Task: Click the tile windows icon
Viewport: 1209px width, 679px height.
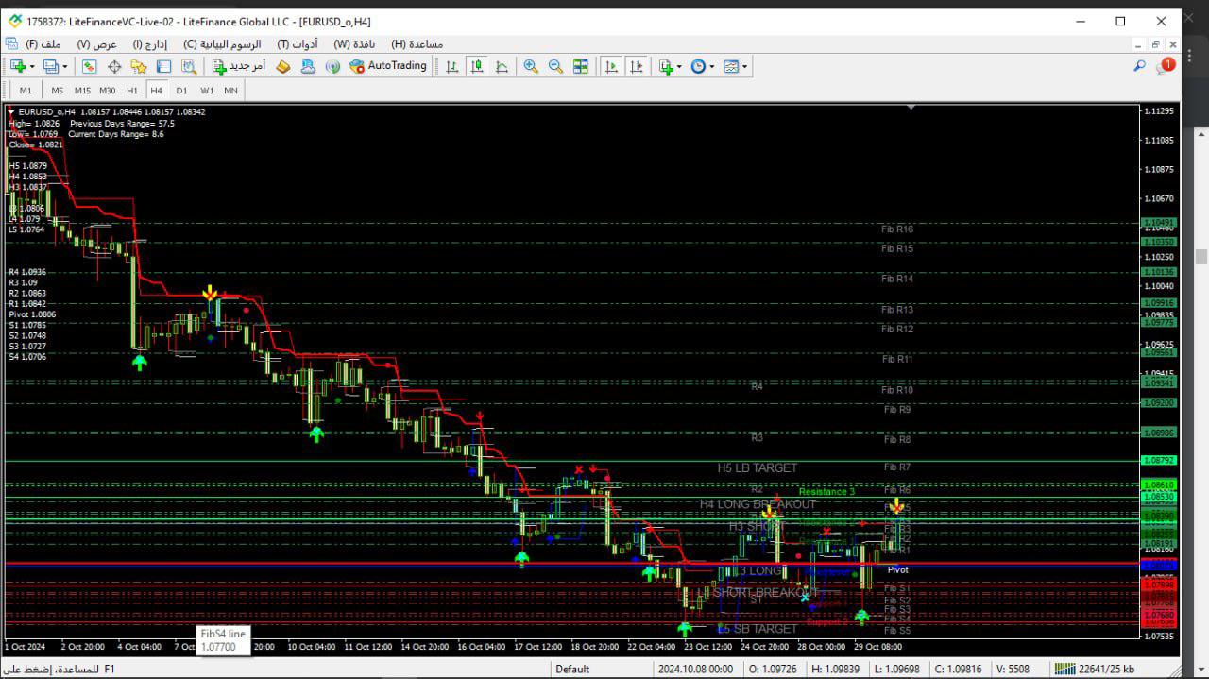Action: tap(581, 66)
